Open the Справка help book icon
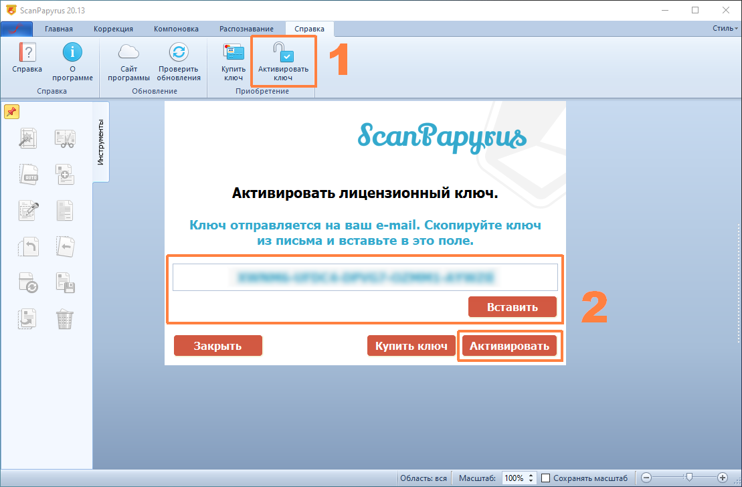 coord(27,52)
